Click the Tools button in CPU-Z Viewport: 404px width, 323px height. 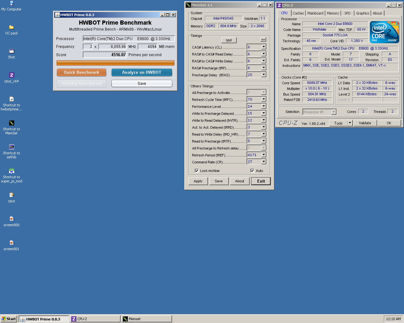[338, 123]
